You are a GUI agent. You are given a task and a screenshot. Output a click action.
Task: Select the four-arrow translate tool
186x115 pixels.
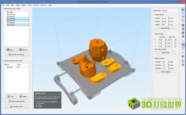pos(183,13)
